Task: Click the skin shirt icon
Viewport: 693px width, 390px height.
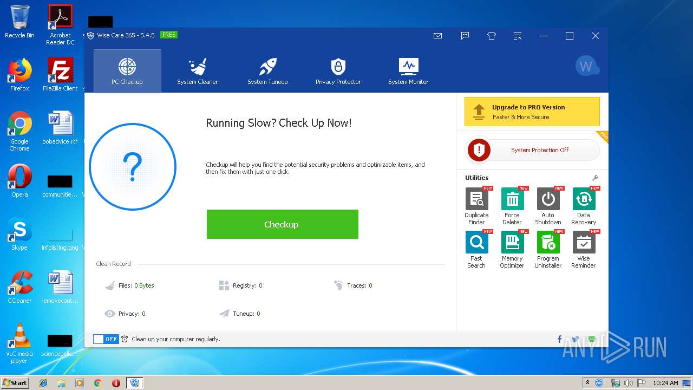Action: (492, 36)
